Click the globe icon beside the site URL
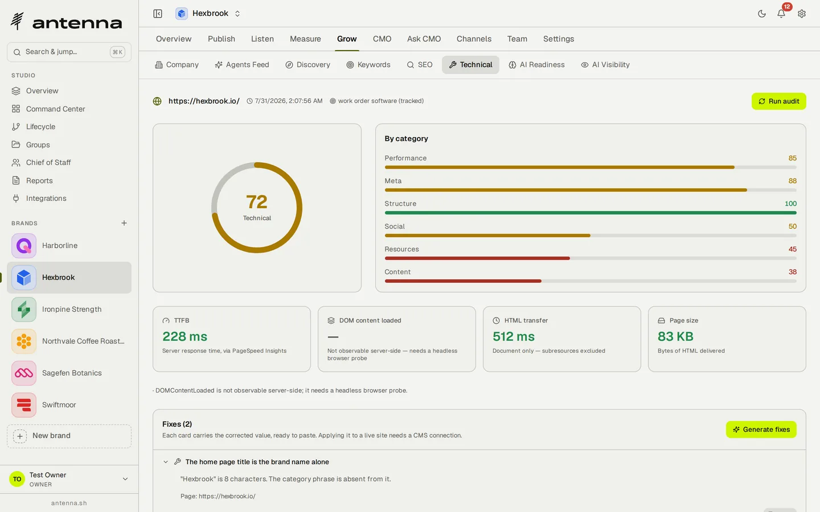Screen dimensions: 820x512 click(x=157, y=101)
